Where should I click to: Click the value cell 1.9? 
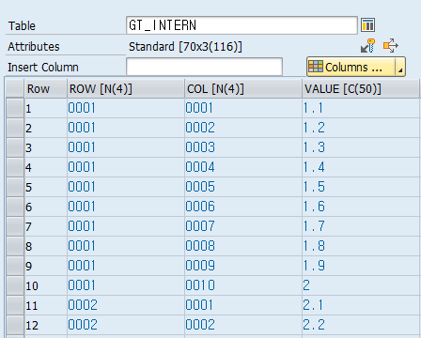coord(362,266)
